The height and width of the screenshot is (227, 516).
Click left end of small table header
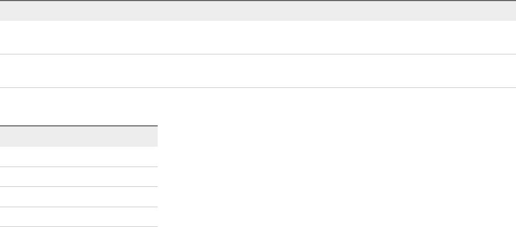tap(6, 136)
